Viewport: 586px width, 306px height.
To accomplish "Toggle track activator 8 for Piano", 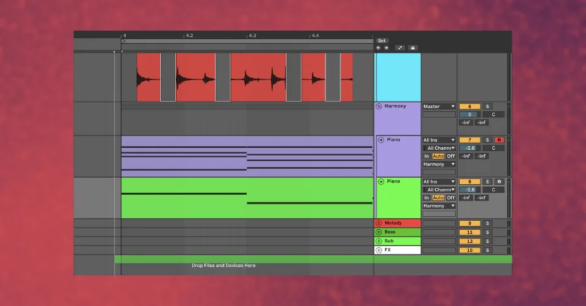I will 469,182.
